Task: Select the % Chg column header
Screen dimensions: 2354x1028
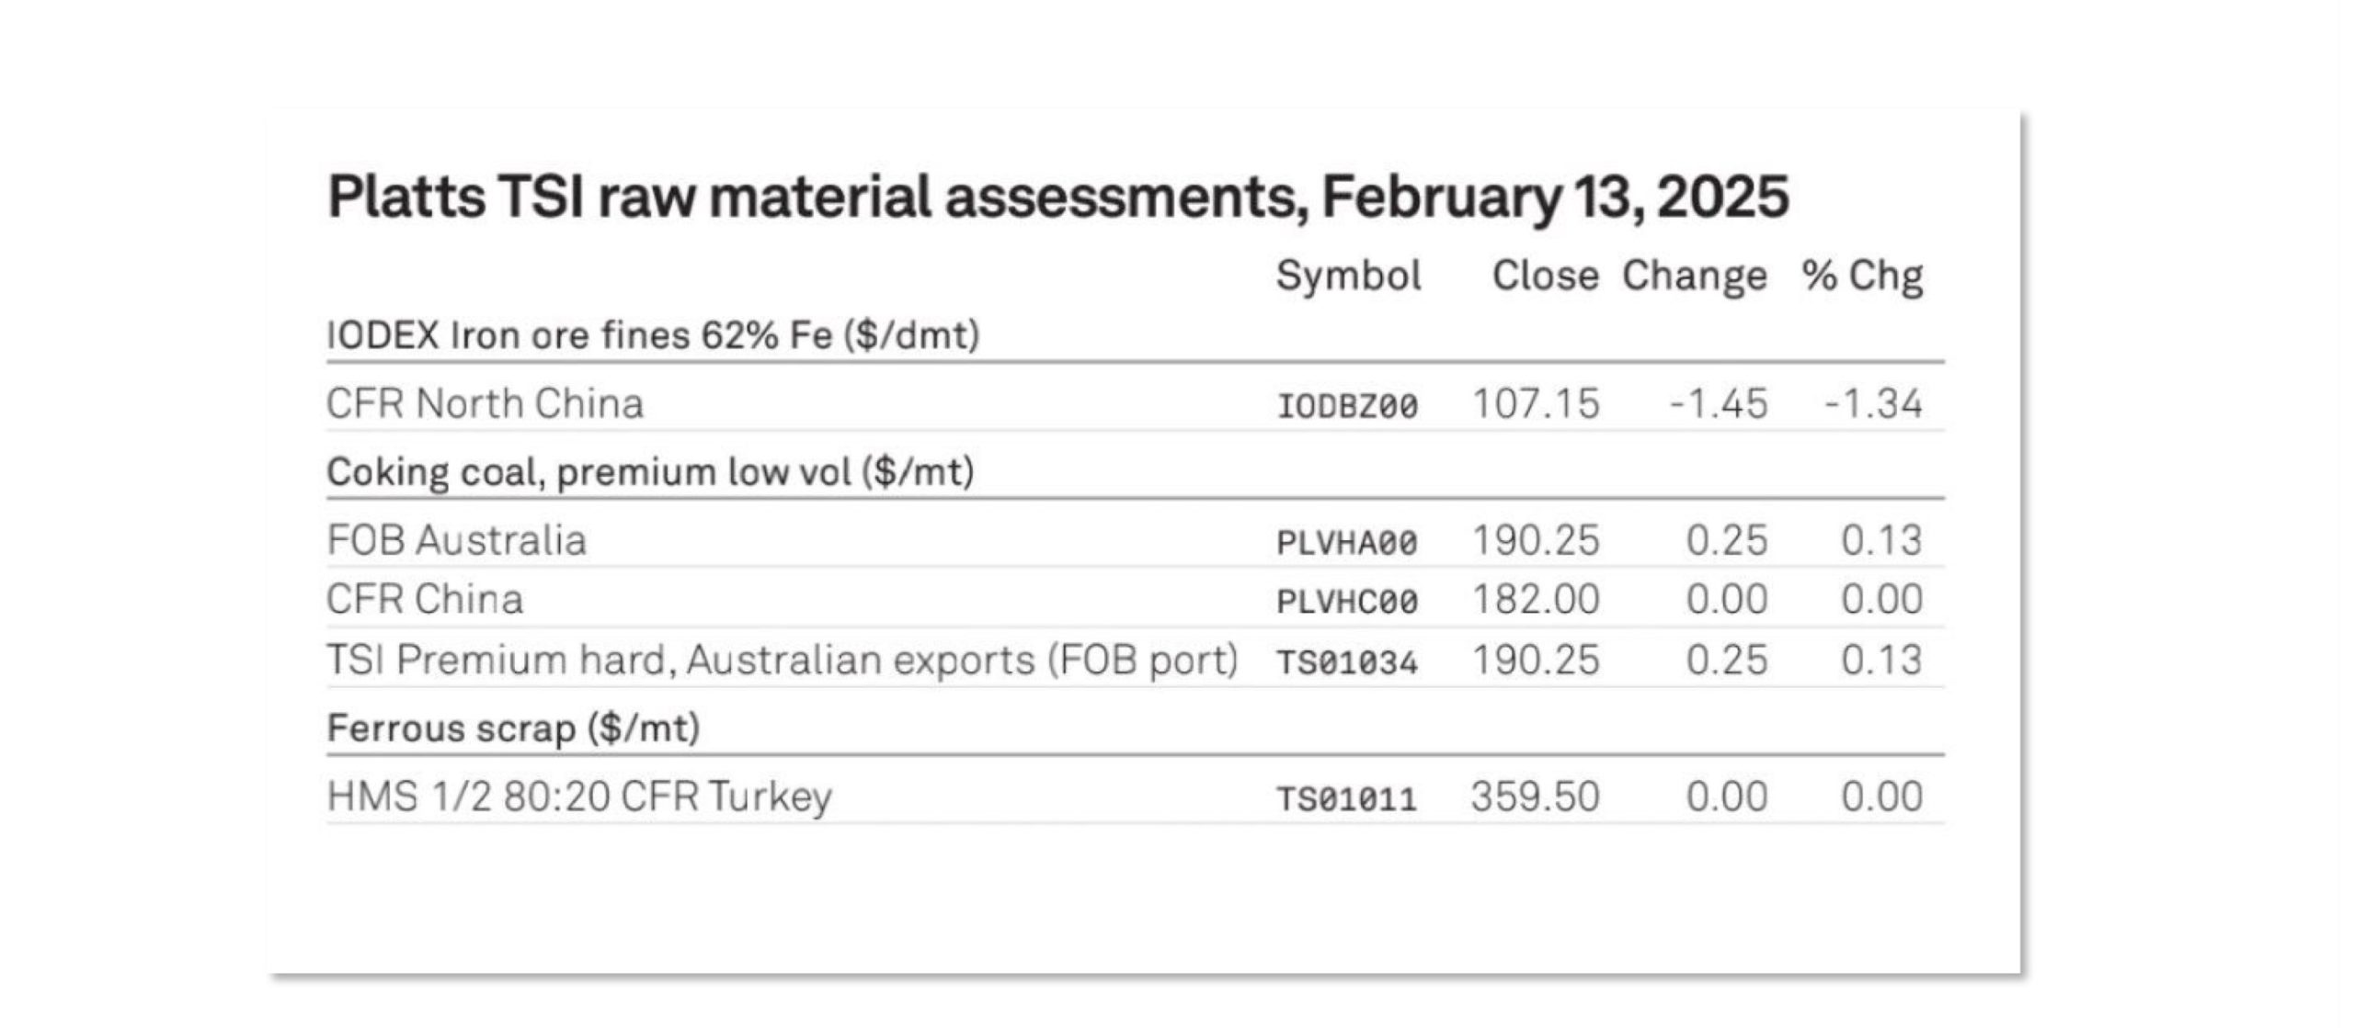Action: pyautogui.click(x=1863, y=277)
